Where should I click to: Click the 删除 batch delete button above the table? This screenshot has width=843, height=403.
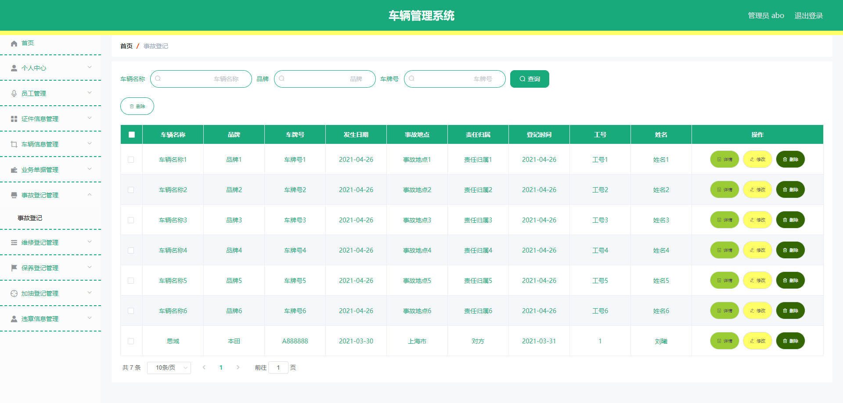[137, 107]
